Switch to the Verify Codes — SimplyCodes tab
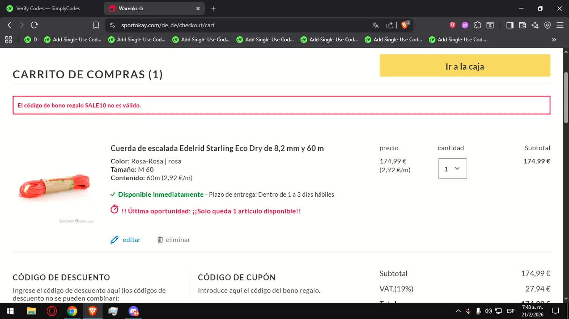 [x=48, y=8]
